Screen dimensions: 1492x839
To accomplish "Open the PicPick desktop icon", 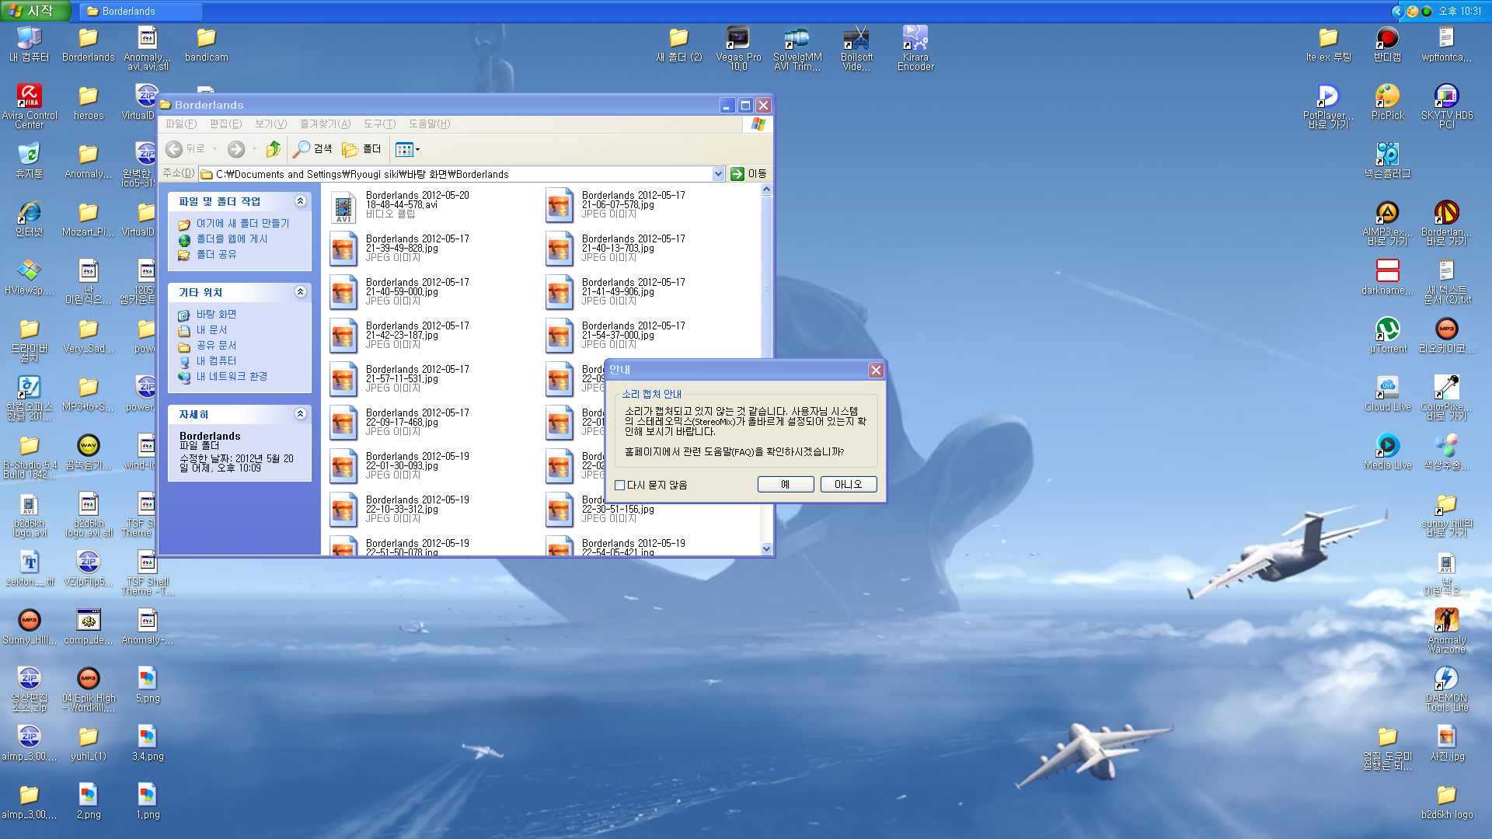I will (x=1387, y=102).
